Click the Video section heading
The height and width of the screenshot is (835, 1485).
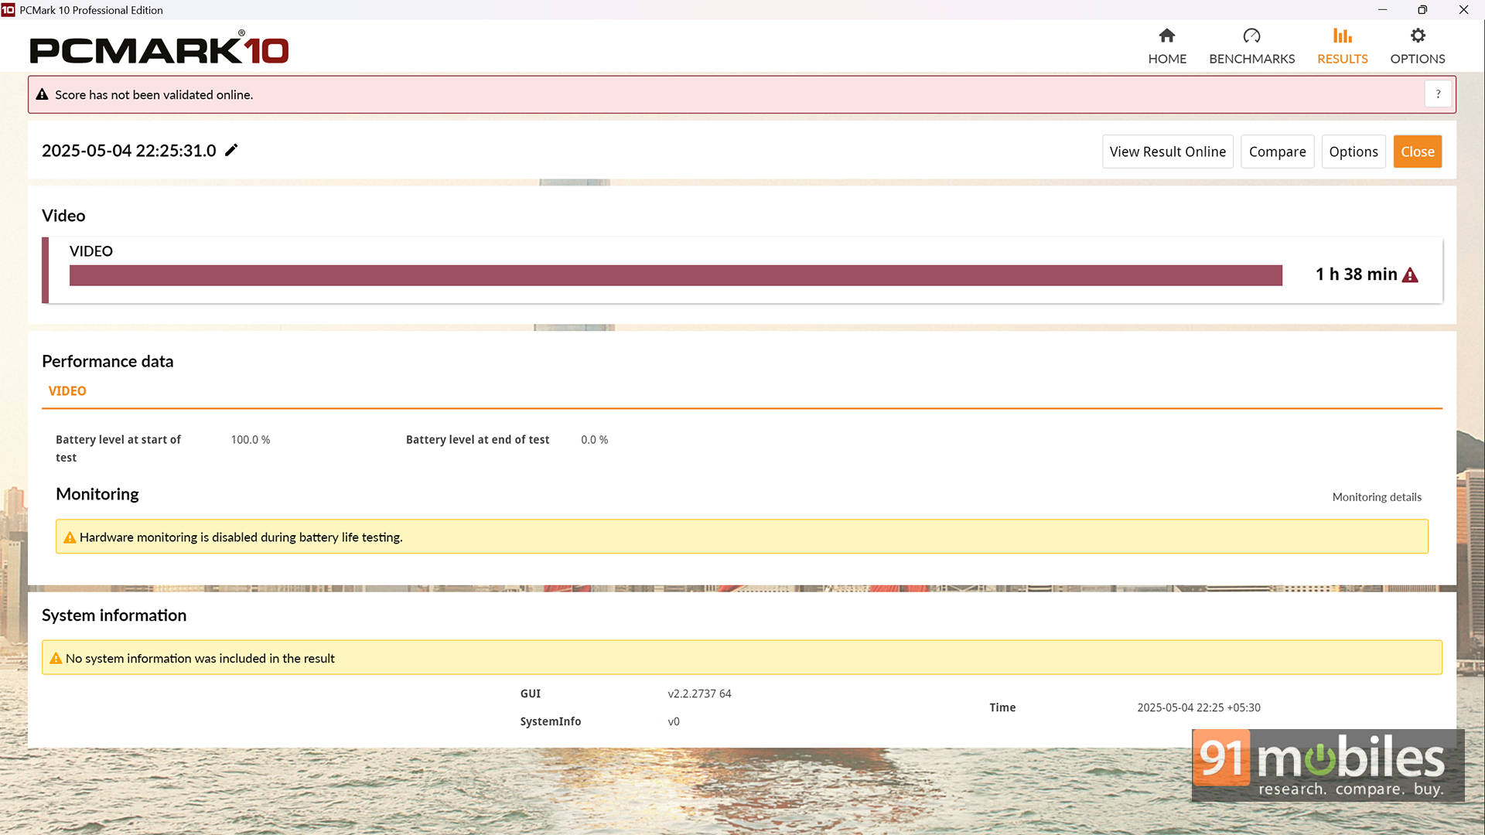pos(63,216)
